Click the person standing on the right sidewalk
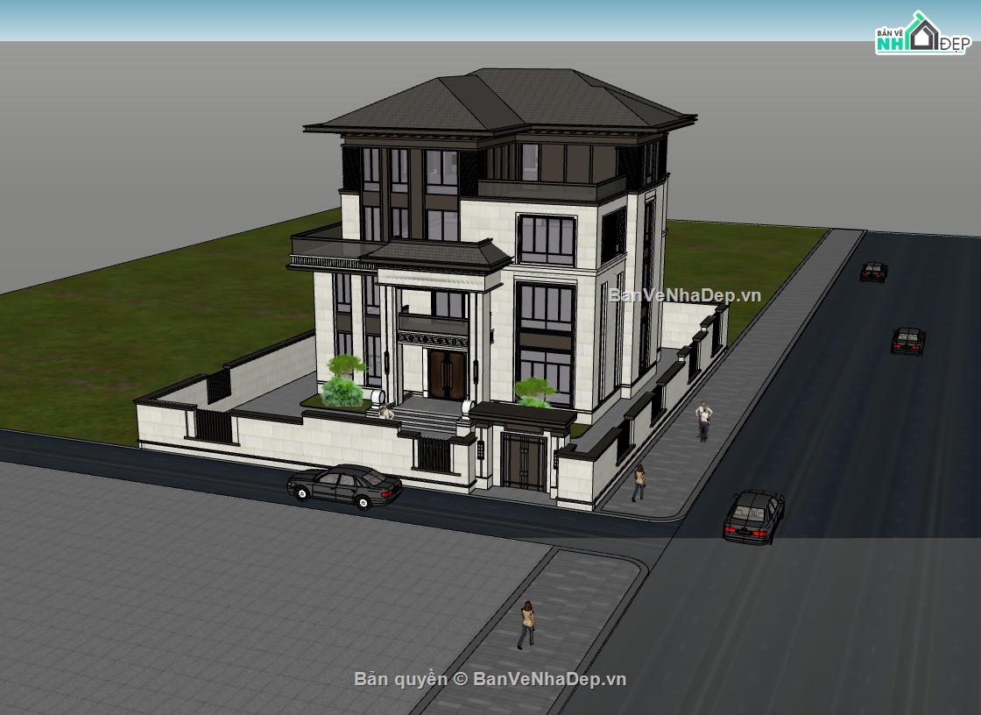981x715 pixels. pyautogui.click(x=703, y=421)
